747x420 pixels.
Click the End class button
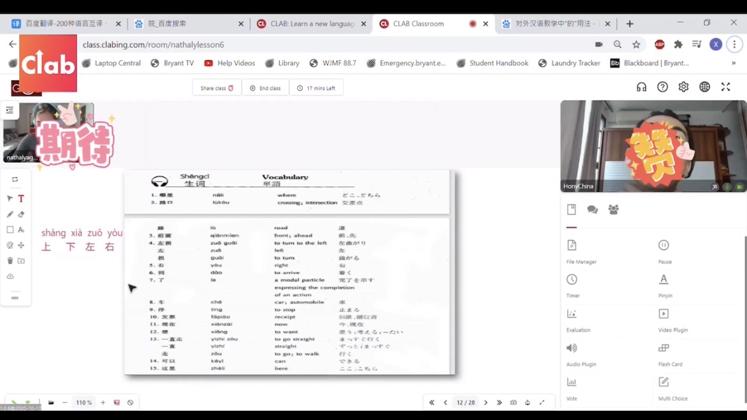tap(265, 88)
